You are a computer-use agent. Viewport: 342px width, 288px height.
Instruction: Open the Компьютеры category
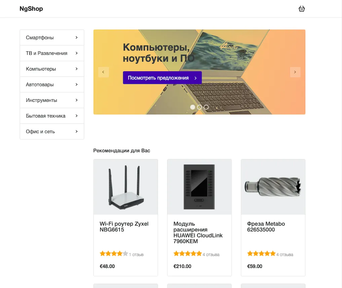coord(41,69)
